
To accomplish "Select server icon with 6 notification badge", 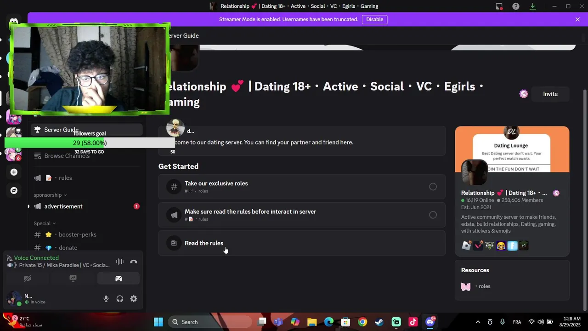I will click(x=13, y=154).
